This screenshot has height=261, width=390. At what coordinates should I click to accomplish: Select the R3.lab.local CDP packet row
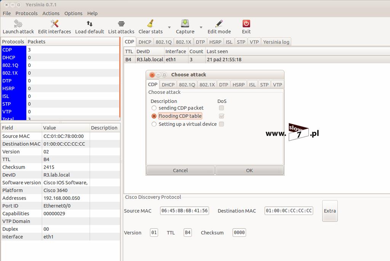(x=257, y=60)
